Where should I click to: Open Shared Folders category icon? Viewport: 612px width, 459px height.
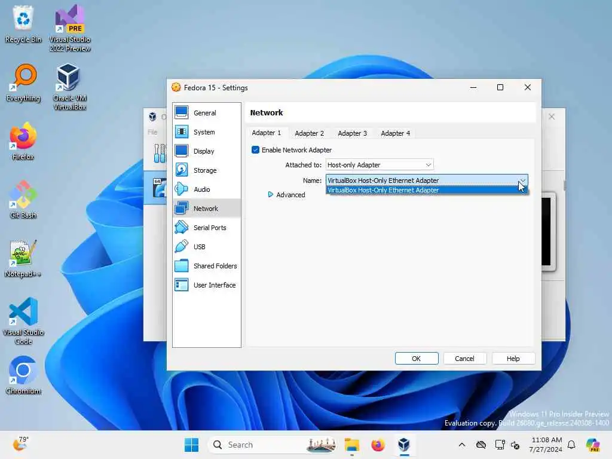coord(182,265)
